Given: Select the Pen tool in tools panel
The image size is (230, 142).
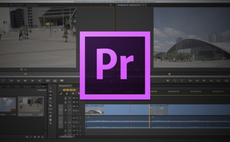Looking at the screenshot, I should 51,116.
